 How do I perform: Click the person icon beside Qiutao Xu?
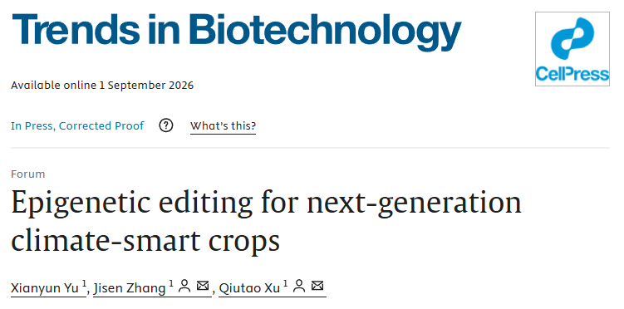tap(299, 286)
